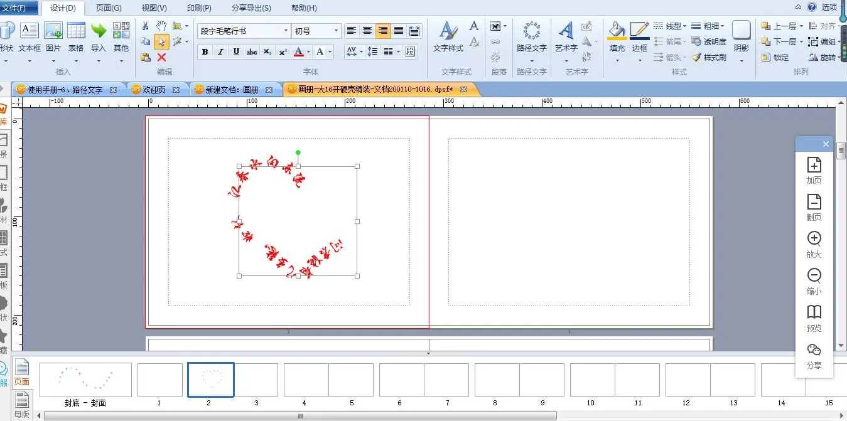Click the 样式刷 style brush icon
Screen dimensions: 847x421
coord(709,57)
